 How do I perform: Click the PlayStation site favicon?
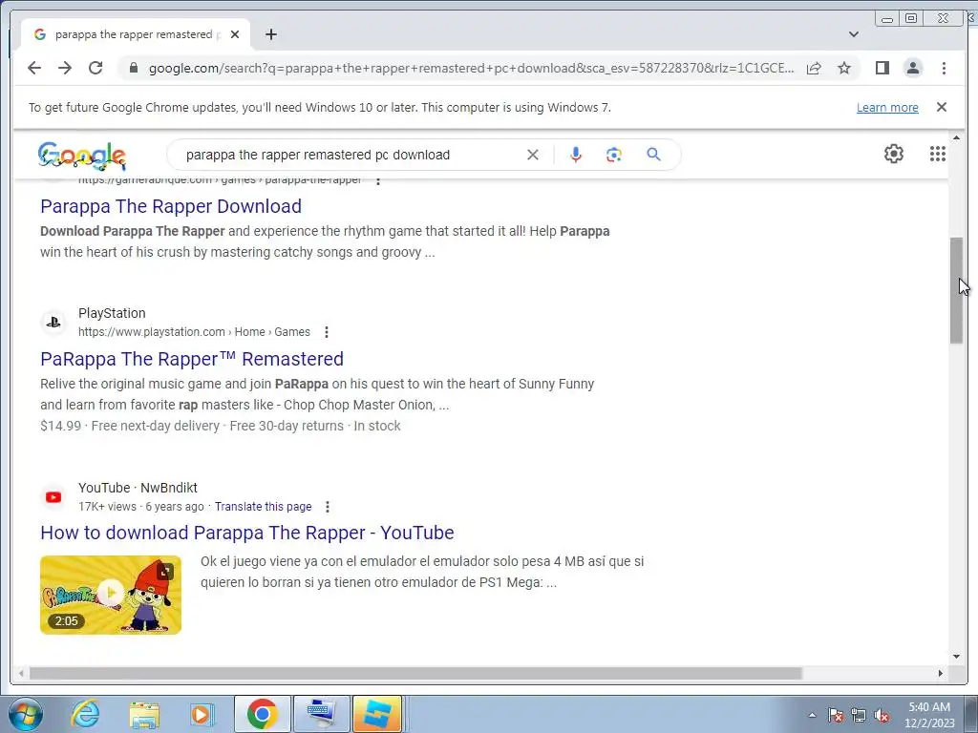click(53, 323)
